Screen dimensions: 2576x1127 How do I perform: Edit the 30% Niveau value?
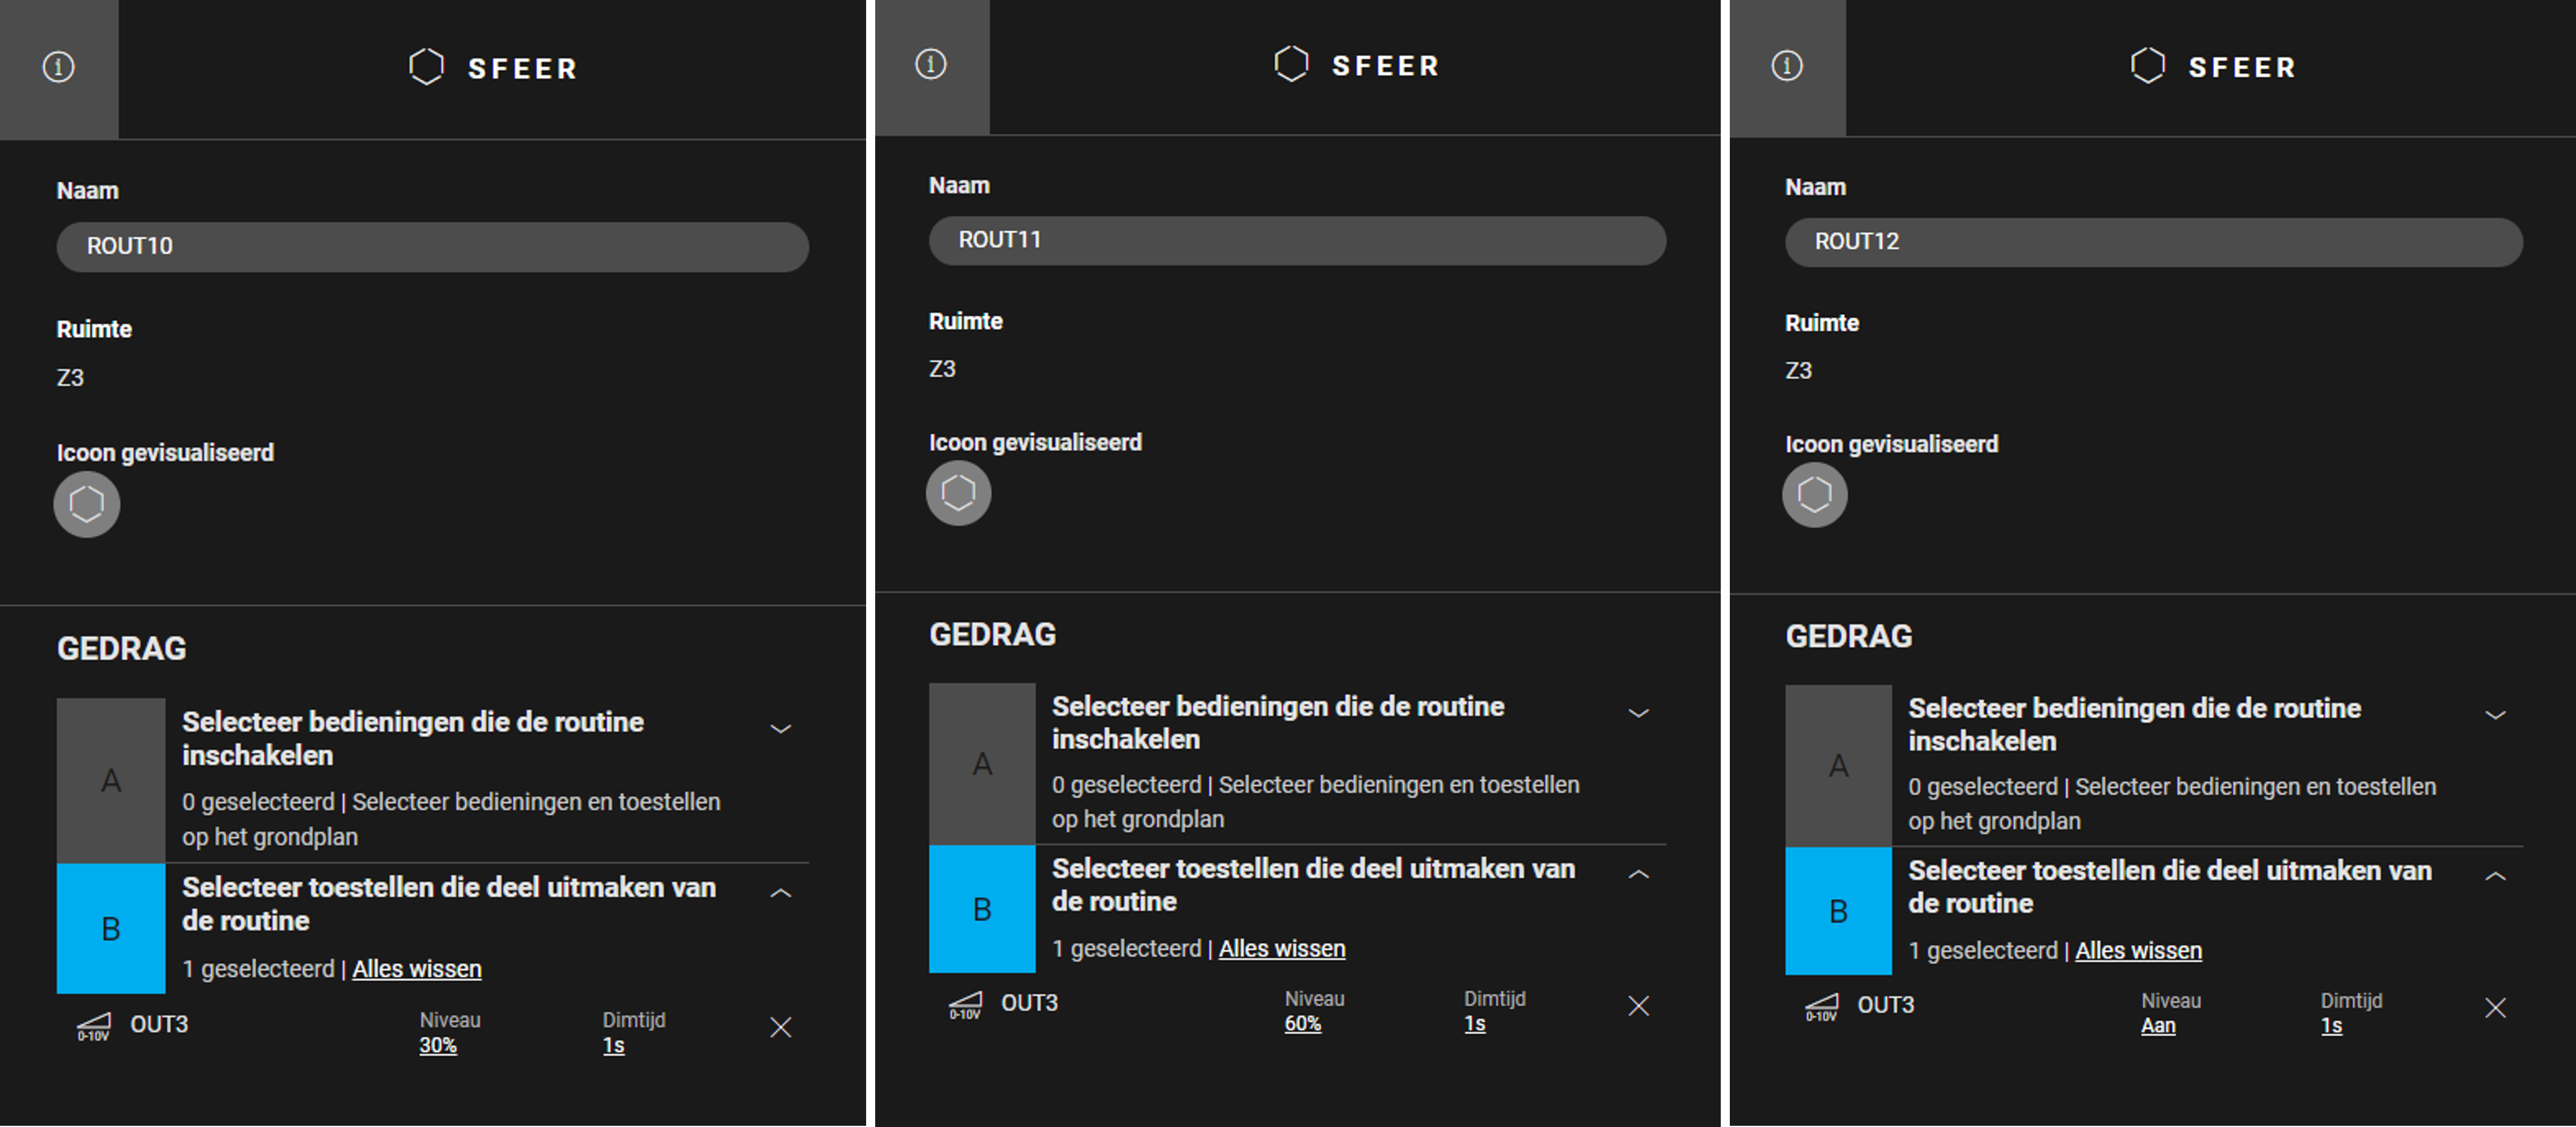tap(438, 1045)
